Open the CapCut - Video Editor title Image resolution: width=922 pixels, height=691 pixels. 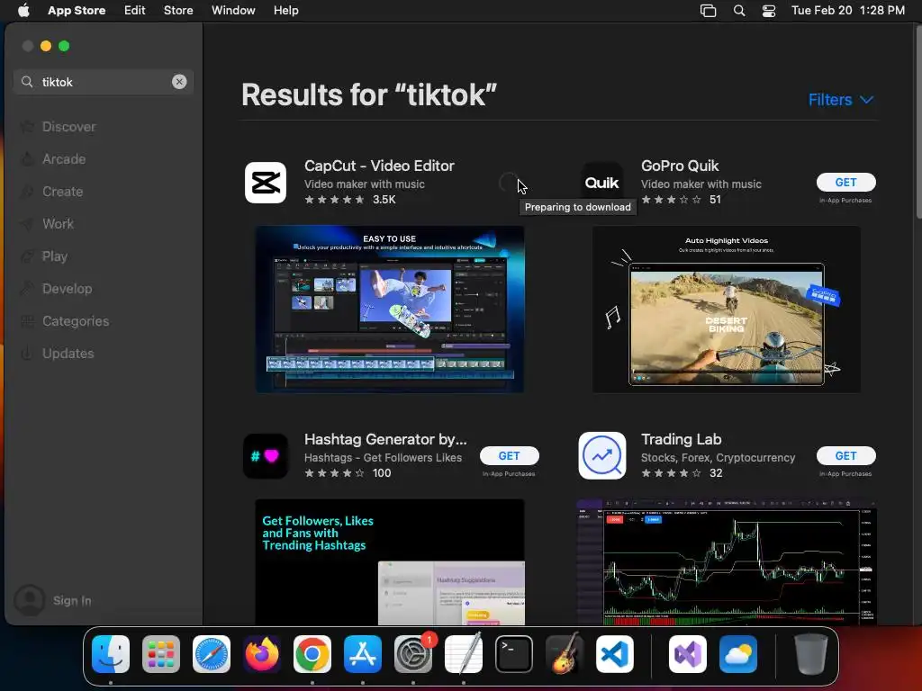pos(379,166)
